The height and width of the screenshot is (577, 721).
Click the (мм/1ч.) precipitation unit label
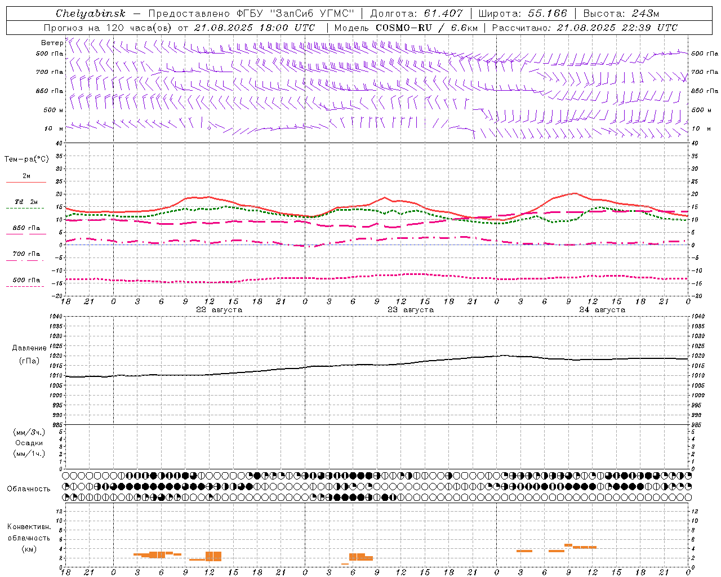[x=29, y=454]
